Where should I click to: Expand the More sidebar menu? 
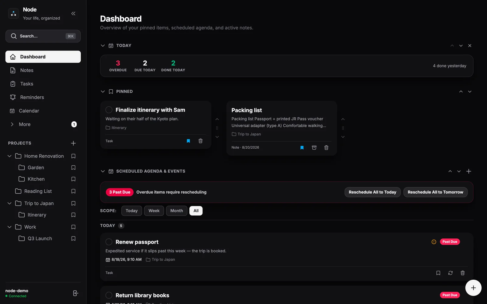pos(43,124)
